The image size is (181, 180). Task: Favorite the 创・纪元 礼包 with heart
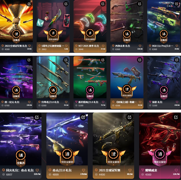(29, 102)
